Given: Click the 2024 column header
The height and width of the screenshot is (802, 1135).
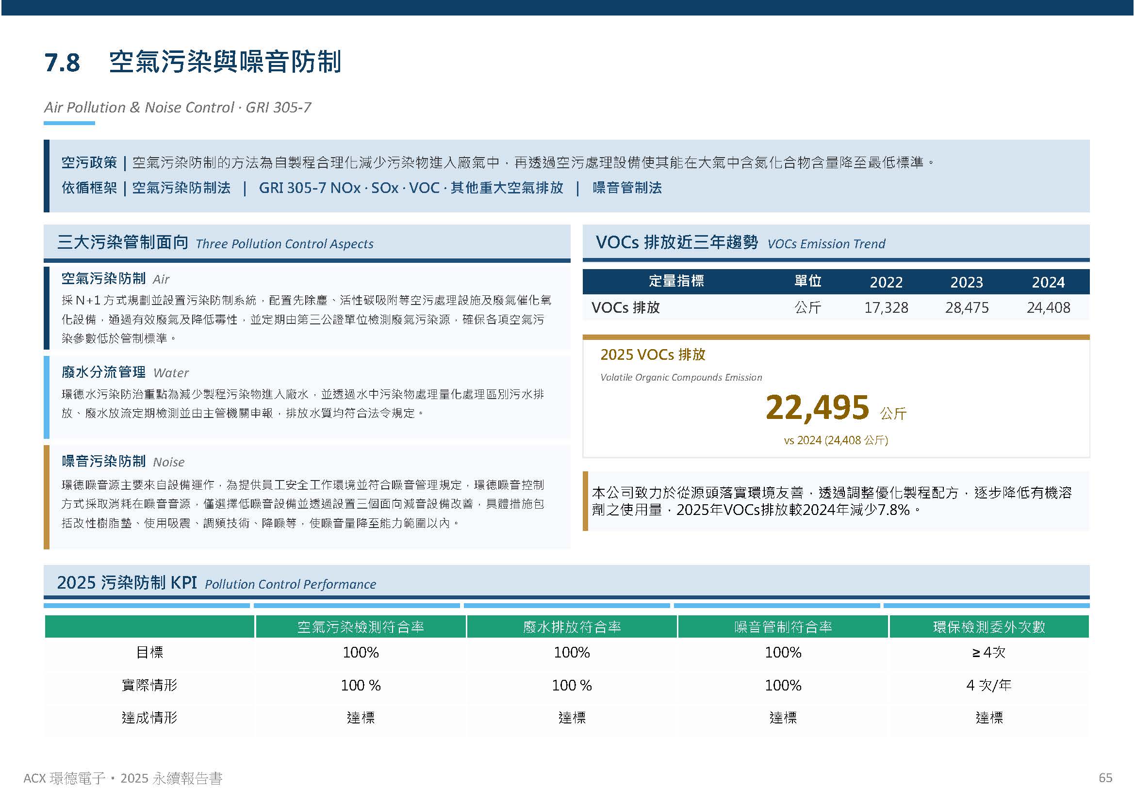Looking at the screenshot, I should pyautogui.click(x=1049, y=283).
